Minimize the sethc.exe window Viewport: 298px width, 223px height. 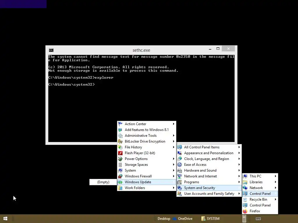point(210,49)
